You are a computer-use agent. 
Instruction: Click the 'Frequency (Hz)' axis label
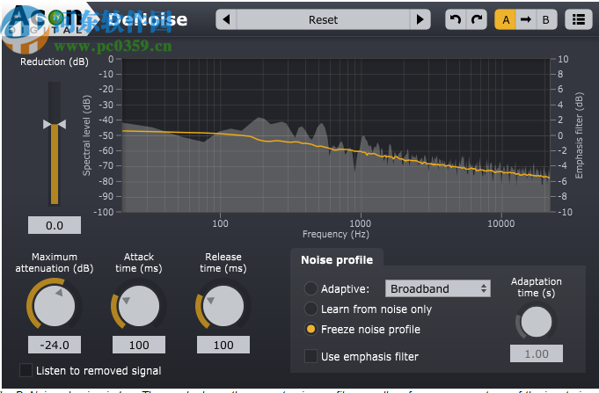coord(336,234)
